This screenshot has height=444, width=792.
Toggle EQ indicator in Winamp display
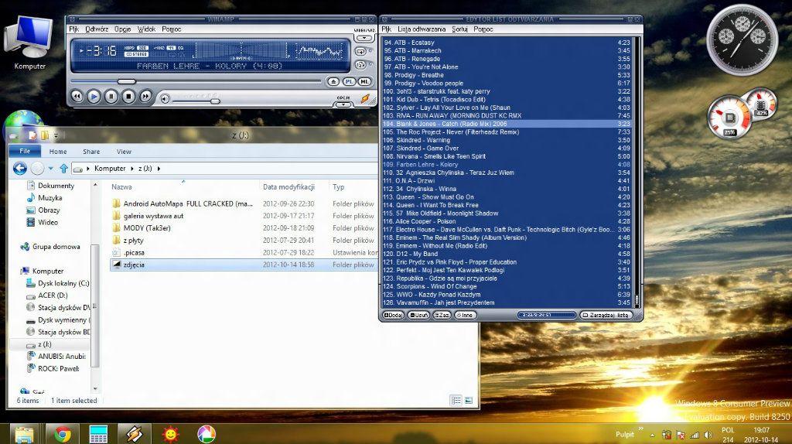[x=181, y=48]
